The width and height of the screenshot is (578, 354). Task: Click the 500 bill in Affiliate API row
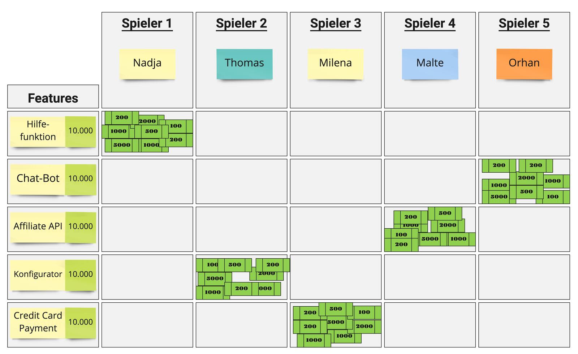click(445, 213)
